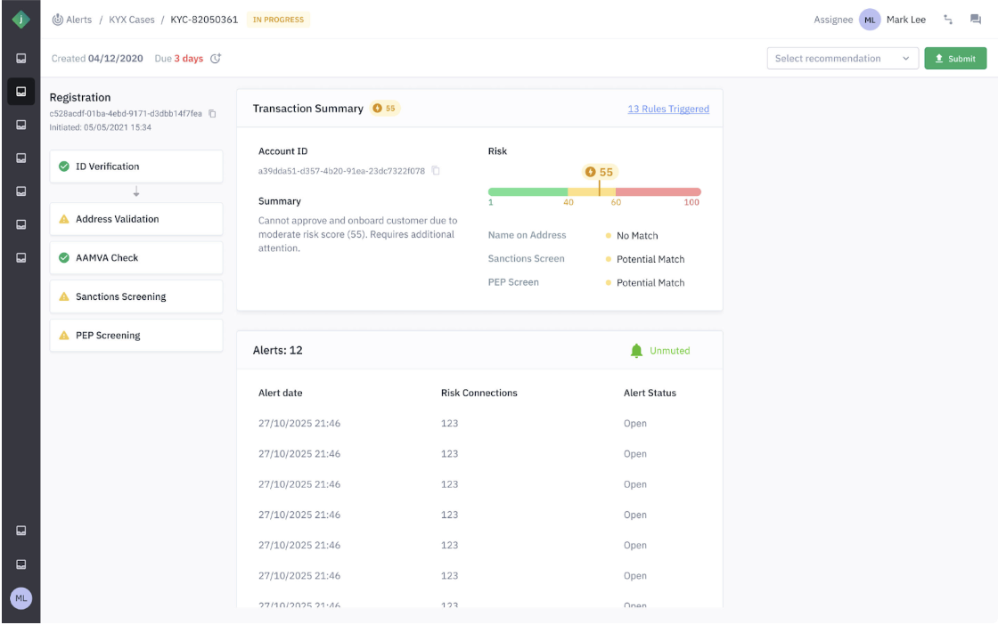
Task: Go to KYX Cases breadcrumb
Action: pyautogui.click(x=131, y=20)
